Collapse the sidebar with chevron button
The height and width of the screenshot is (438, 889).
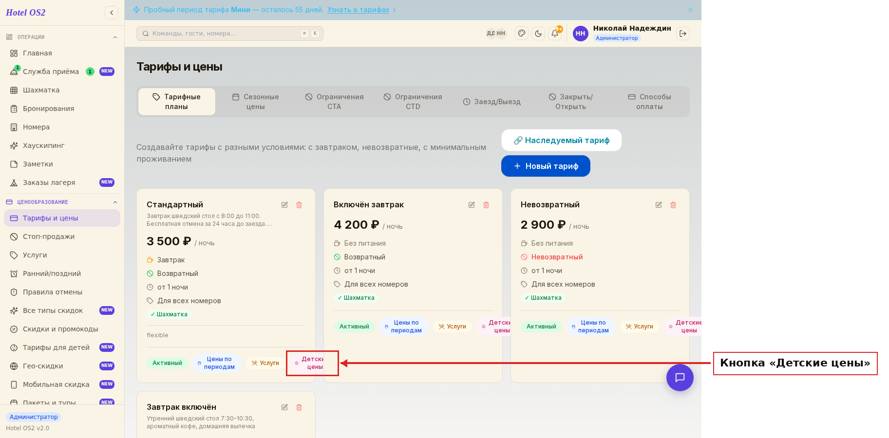click(x=112, y=13)
